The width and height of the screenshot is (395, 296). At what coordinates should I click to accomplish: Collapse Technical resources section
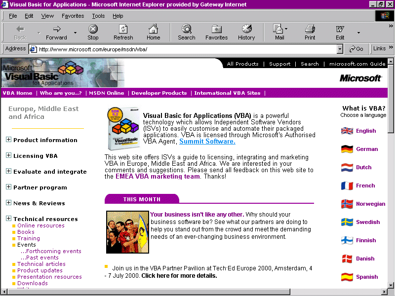coord(8,219)
